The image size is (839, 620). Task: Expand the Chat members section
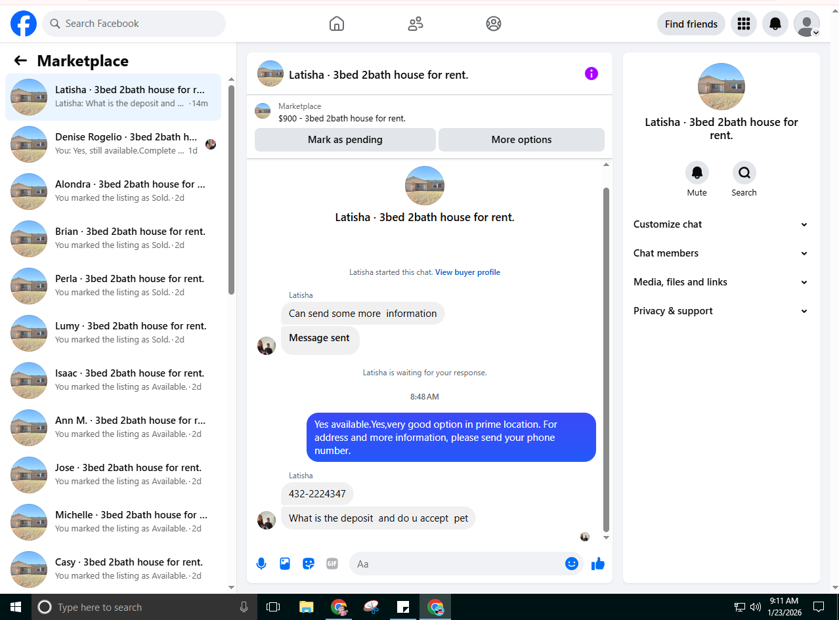pos(721,253)
